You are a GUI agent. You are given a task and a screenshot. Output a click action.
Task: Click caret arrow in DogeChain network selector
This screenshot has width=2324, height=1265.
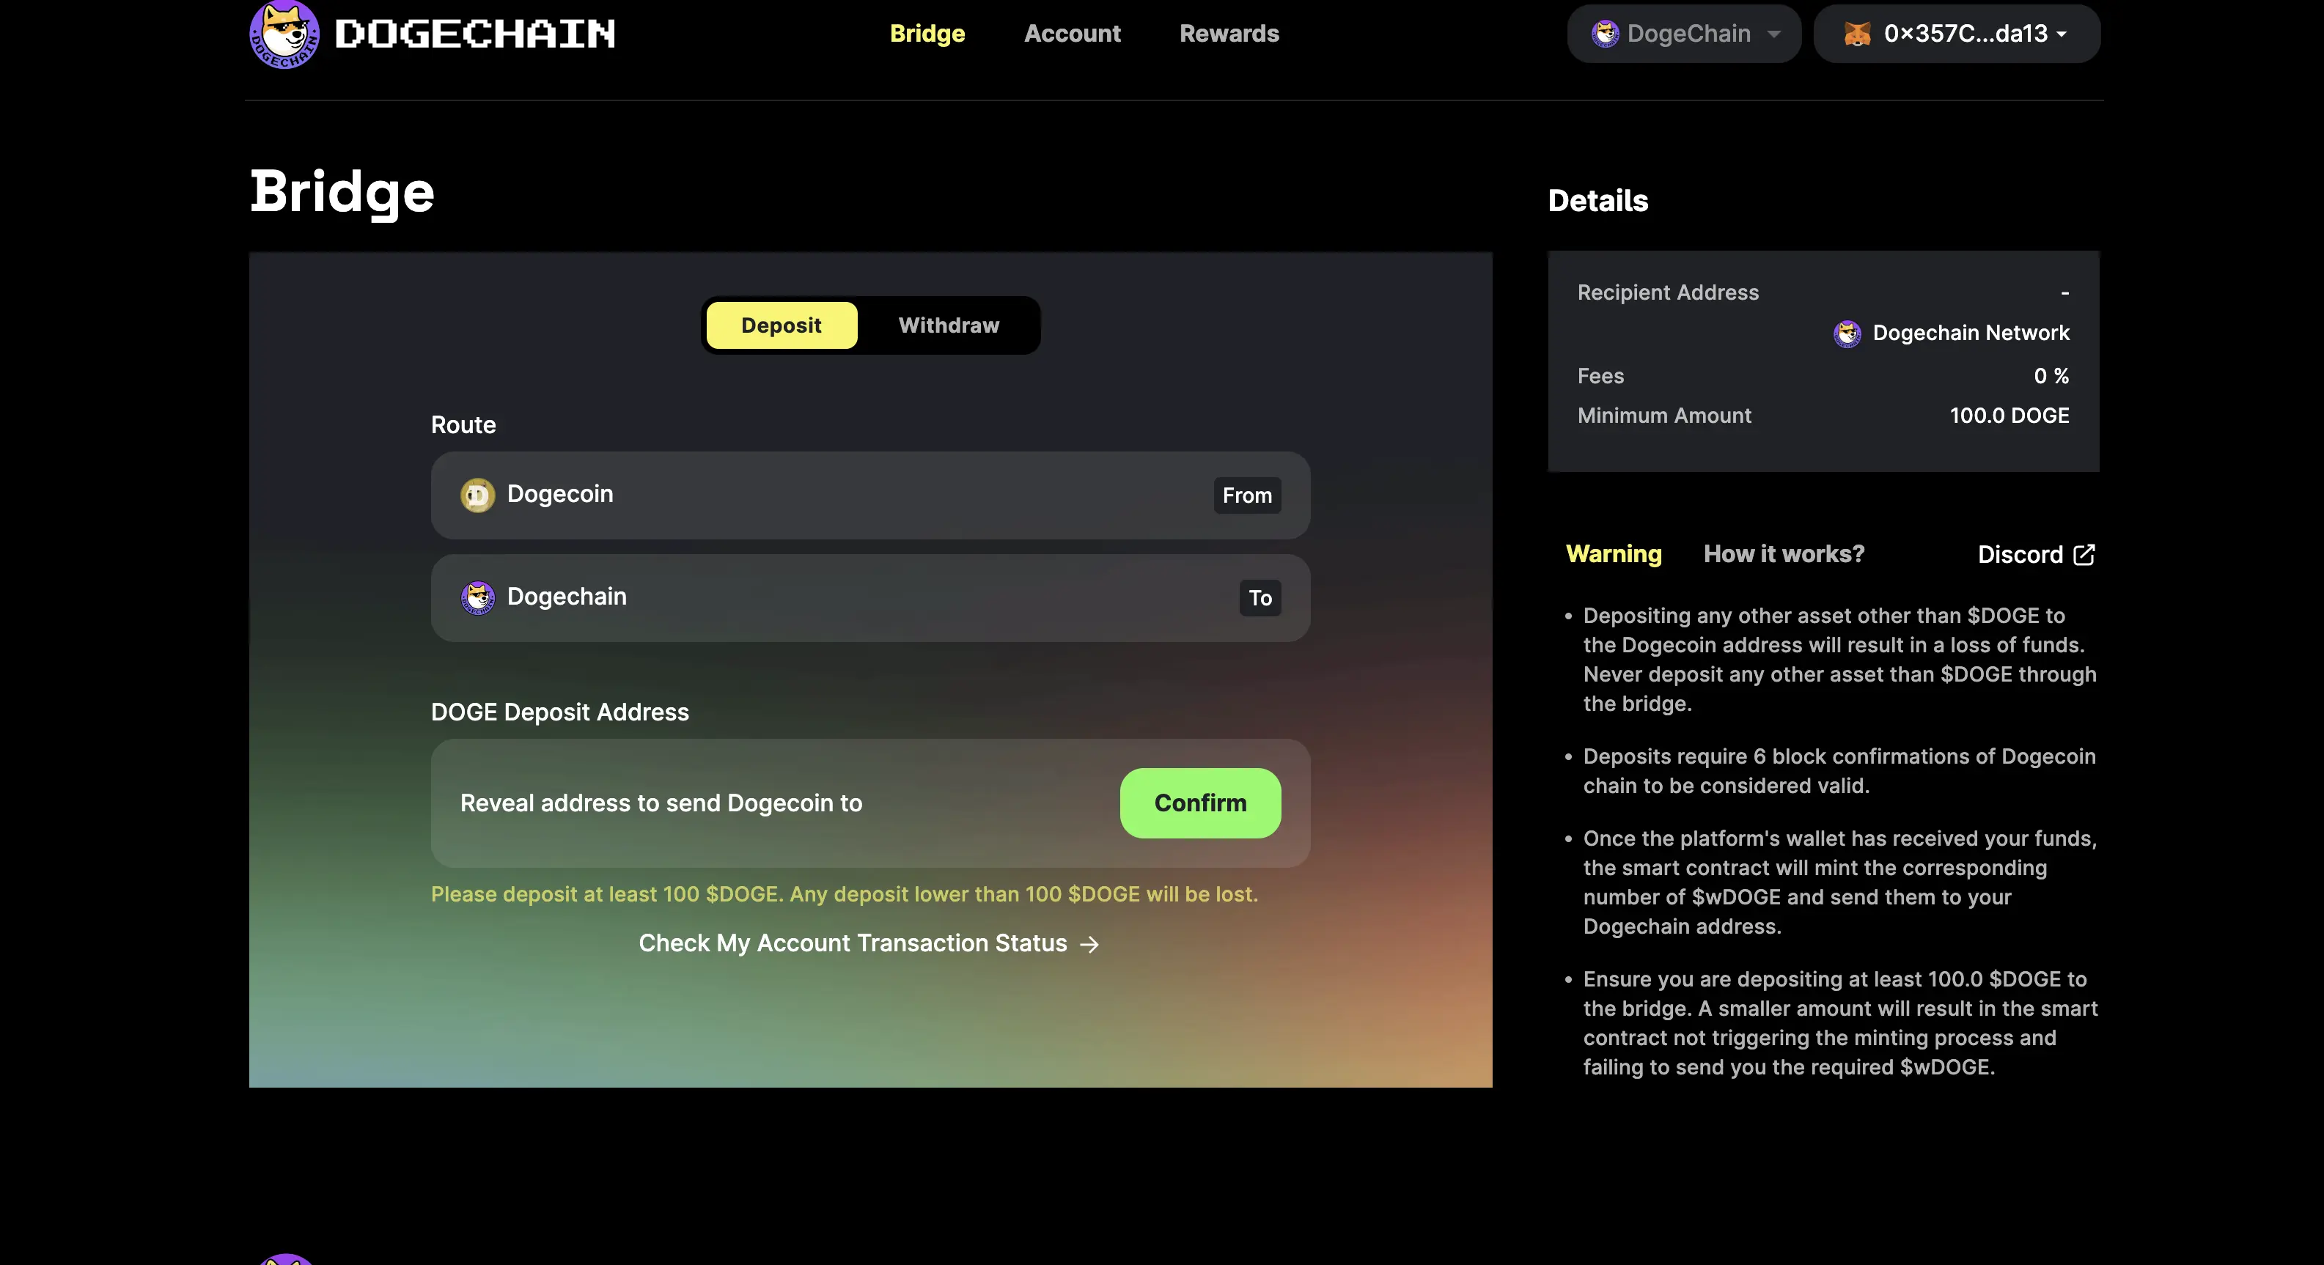point(1773,34)
